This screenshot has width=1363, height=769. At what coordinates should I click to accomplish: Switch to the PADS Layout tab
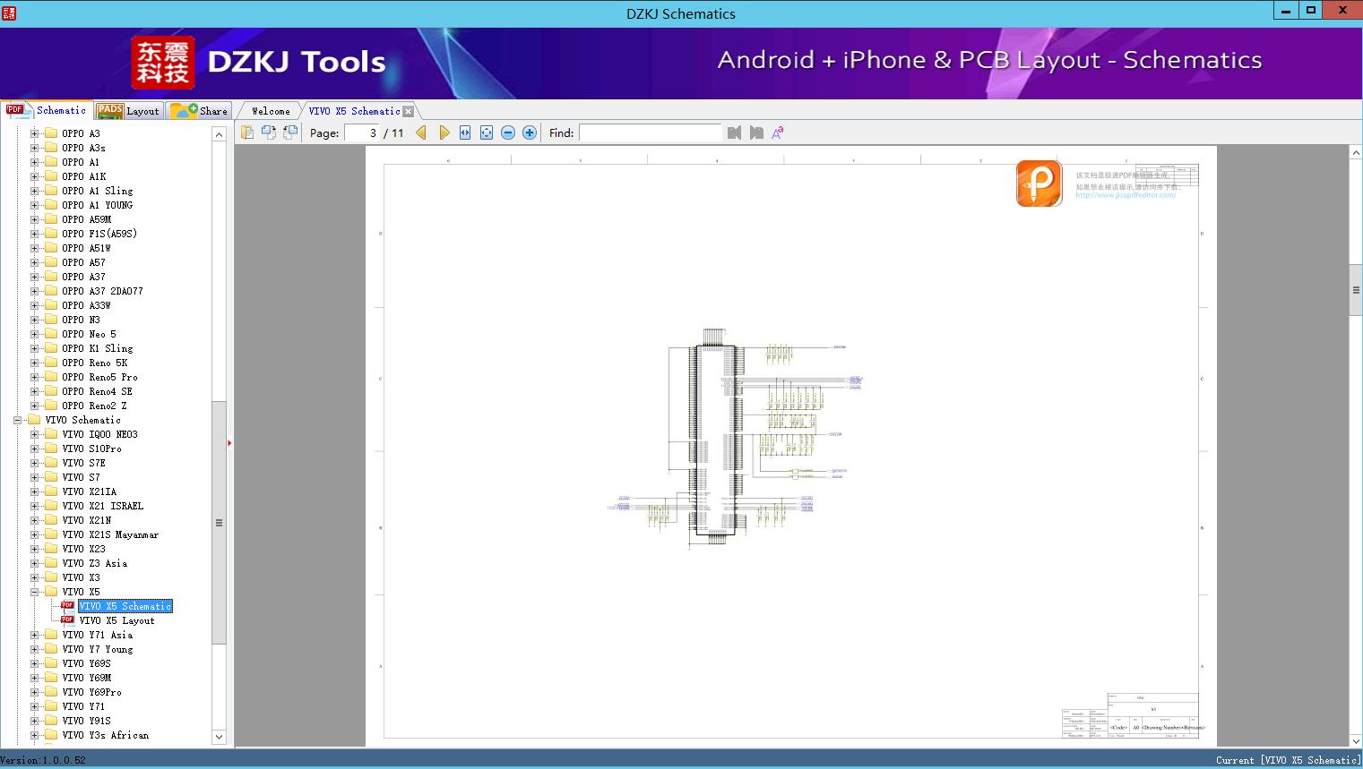click(x=128, y=110)
